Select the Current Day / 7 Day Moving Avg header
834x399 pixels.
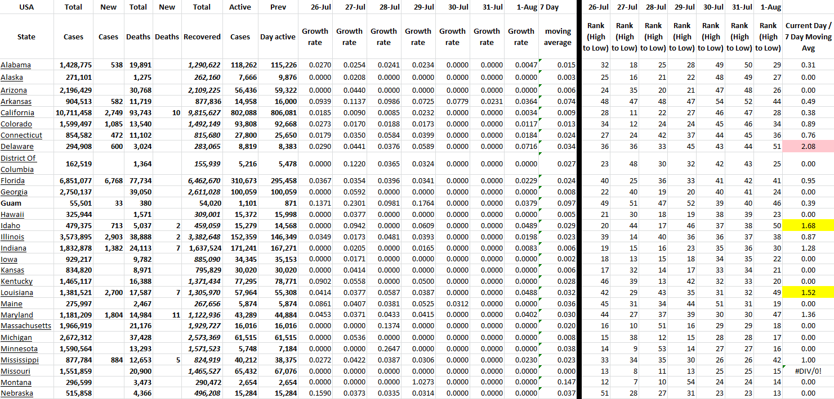click(808, 37)
